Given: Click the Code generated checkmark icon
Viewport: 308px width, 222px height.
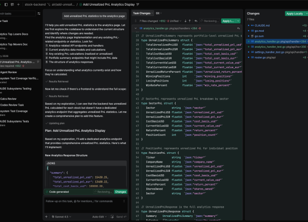Looking at the screenshot, I should coord(47,192).
